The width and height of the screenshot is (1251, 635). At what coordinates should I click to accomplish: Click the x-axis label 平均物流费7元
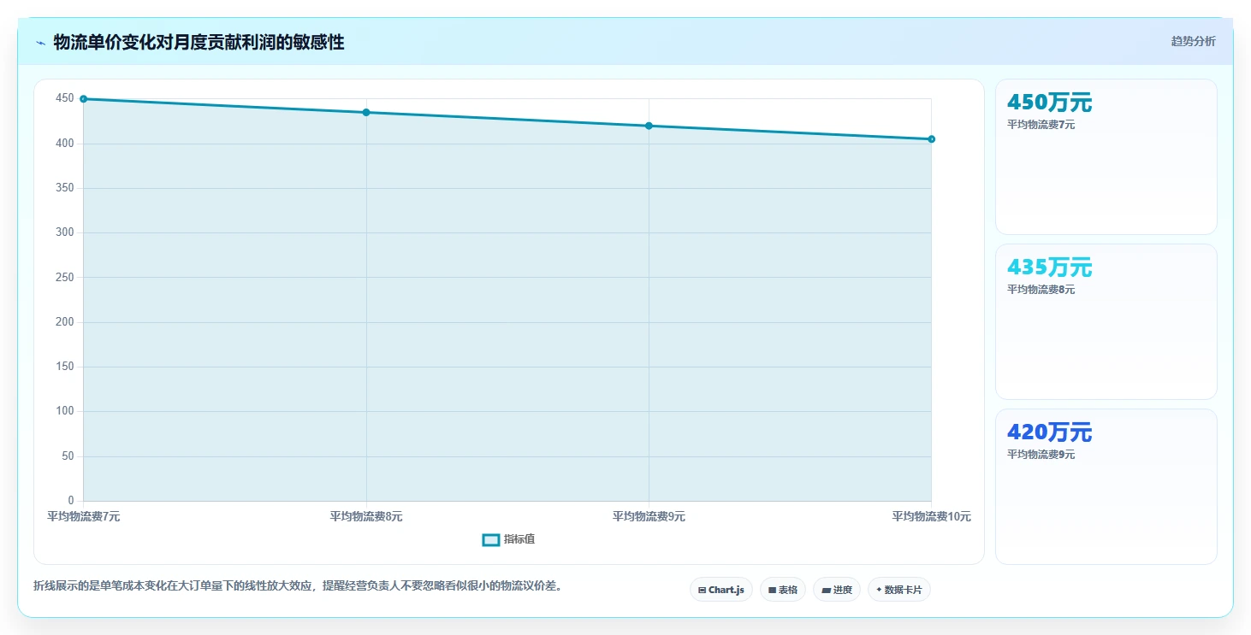point(83,516)
